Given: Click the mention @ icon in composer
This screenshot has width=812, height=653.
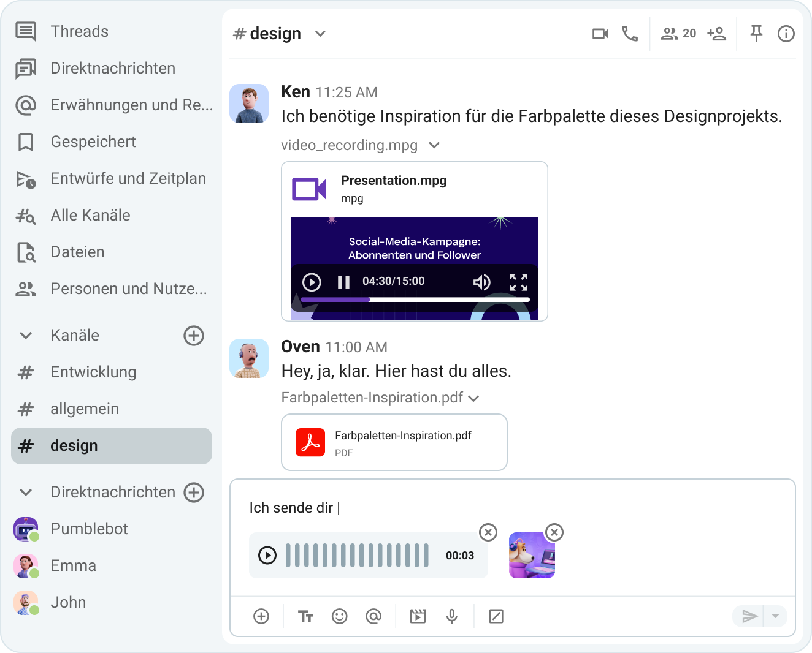Looking at the screenshot, I should coord(373,616).
